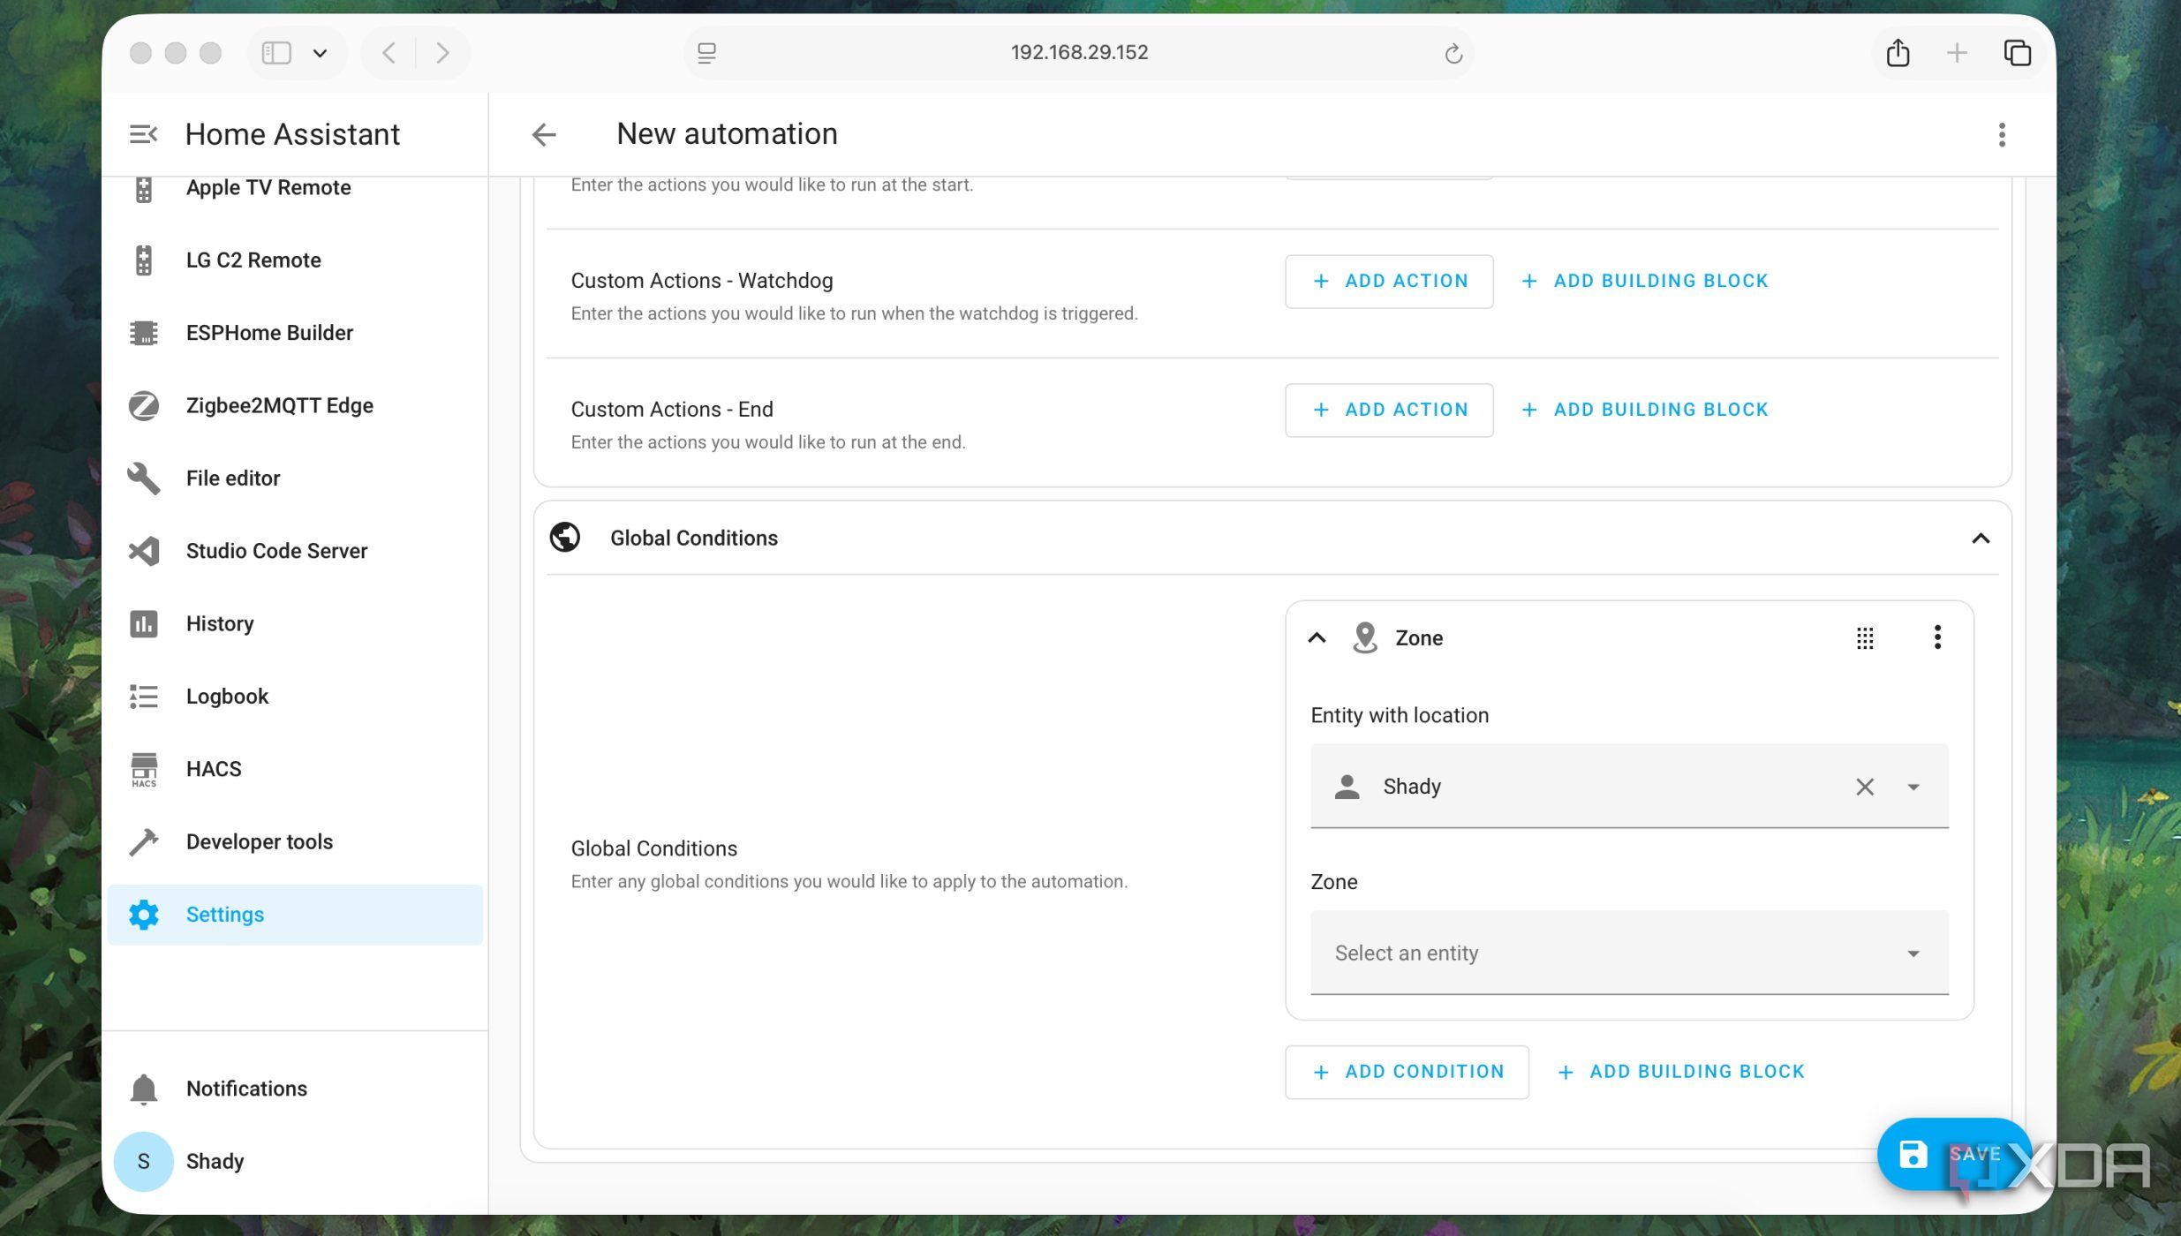Add action for Custom Actions - End
This screenshot has height=1236, width=2181.
(x=1389, y=410)
